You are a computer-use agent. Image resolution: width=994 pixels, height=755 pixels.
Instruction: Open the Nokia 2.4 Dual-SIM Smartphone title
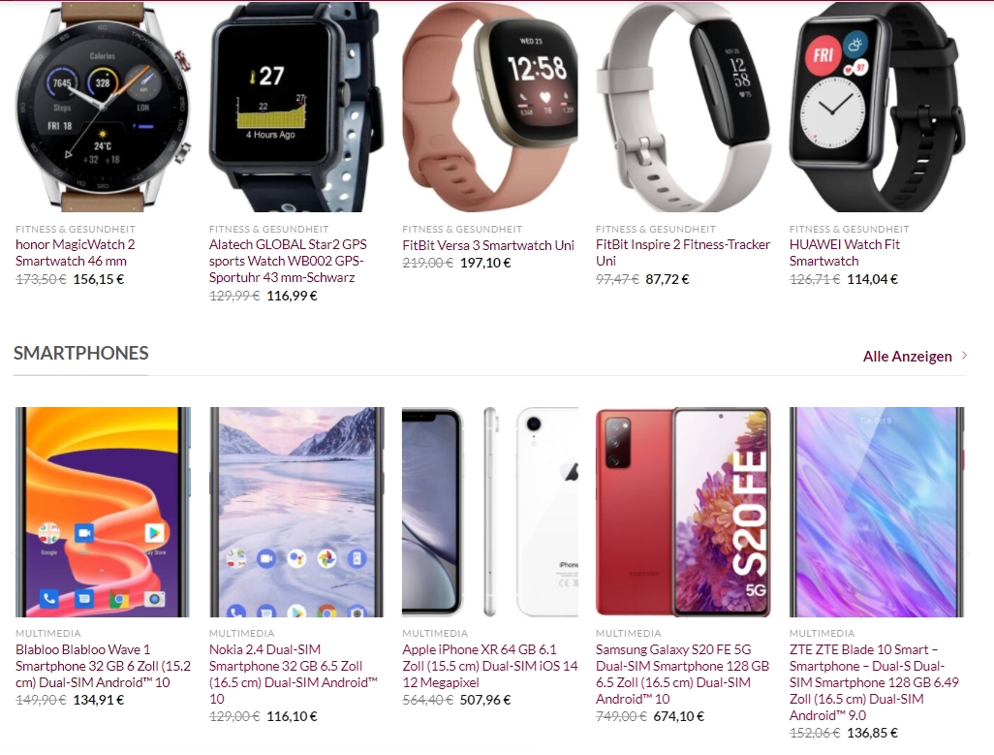294,674
